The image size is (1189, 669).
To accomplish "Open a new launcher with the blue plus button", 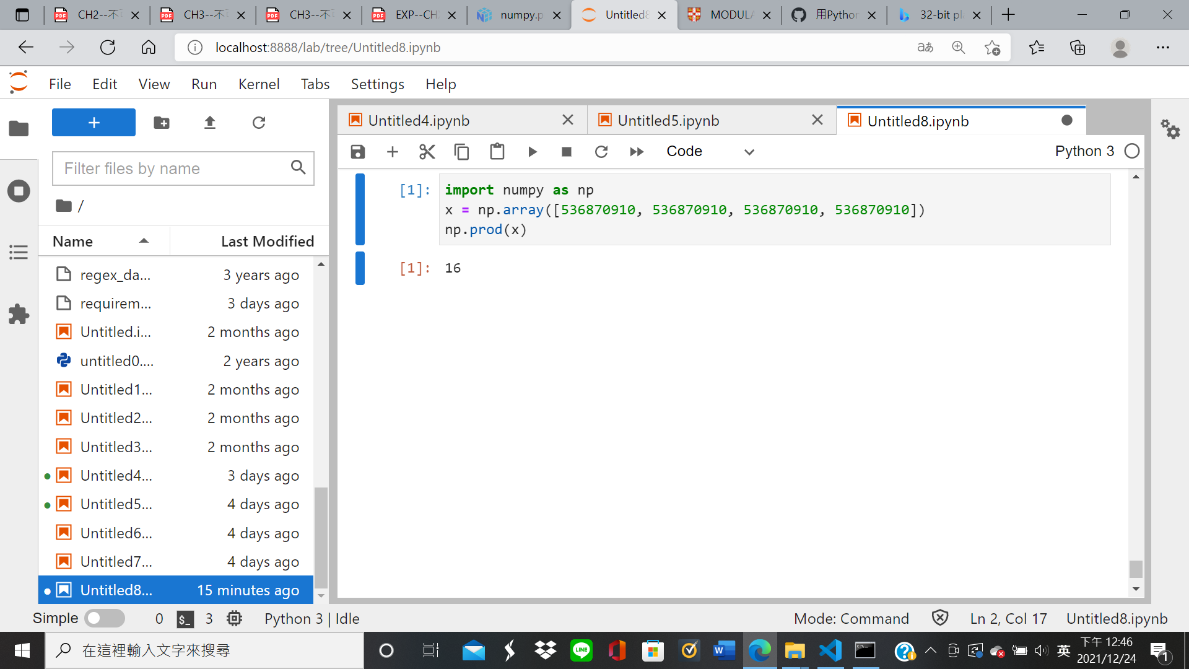I will tap(93, 123).
